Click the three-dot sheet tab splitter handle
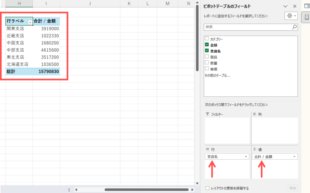The width and height of the screenshot is (310, 193). 69,190
